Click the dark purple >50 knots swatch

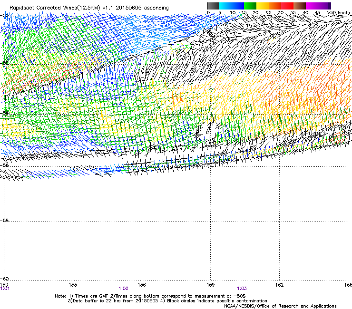[330, 6]
